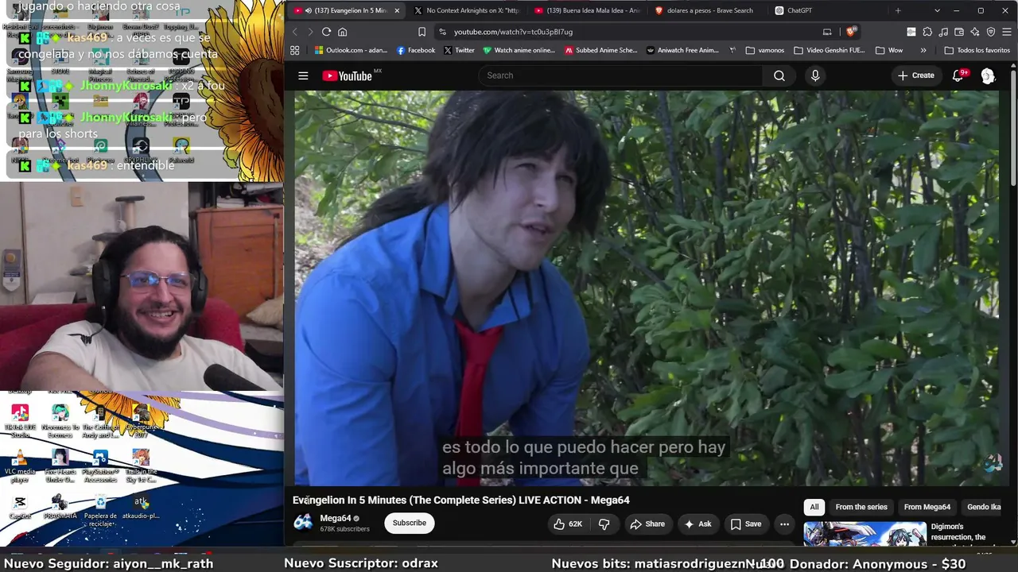
Task: Switch to the ChatGPT tab
Action: coord(829,10)
